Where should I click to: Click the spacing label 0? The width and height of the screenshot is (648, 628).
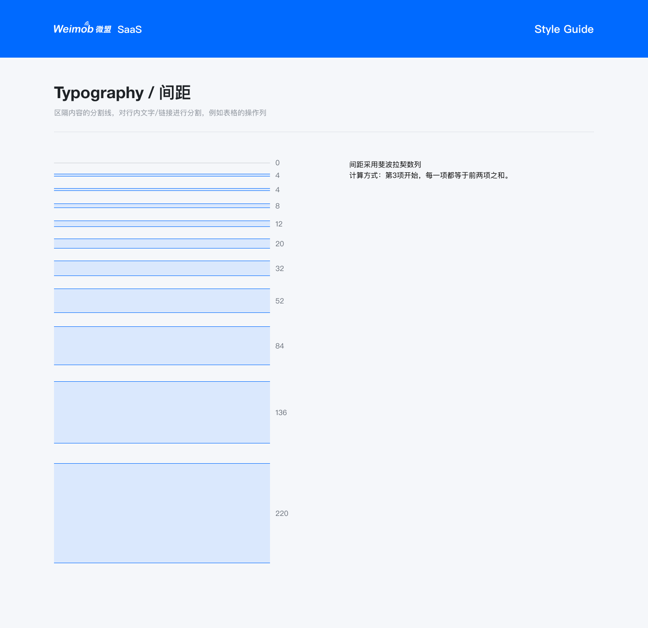(x=278, y=163)
